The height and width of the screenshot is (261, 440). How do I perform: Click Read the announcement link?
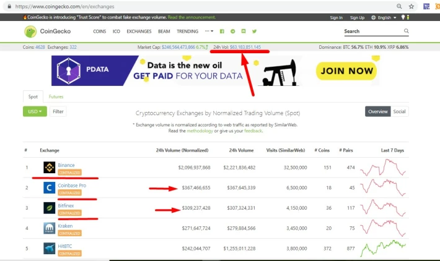coord(191,17)
